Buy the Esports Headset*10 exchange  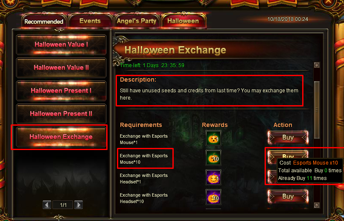click(288, 196)
